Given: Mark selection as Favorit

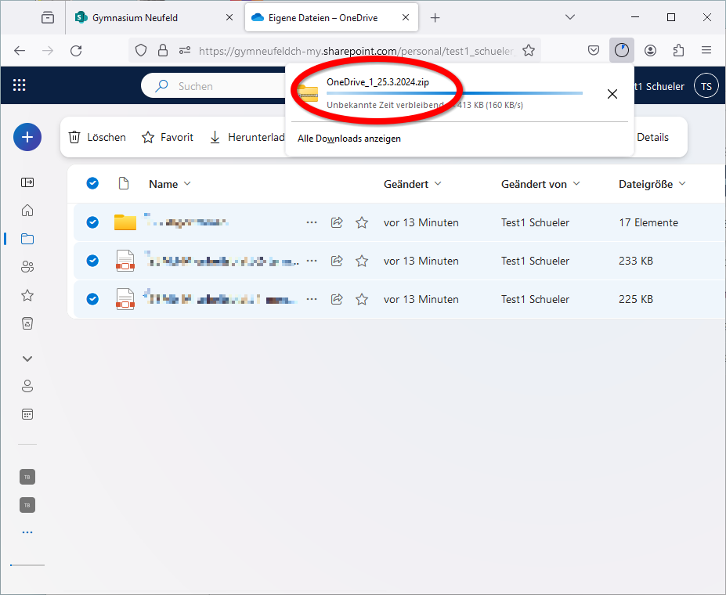Looking at the screenshot, I should [x=168, y=138].
